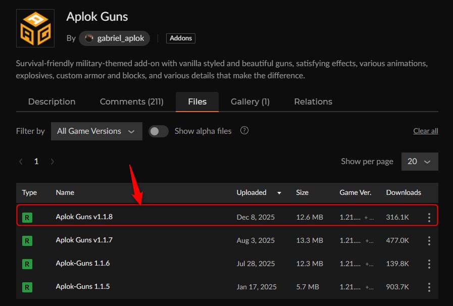The width and height of the screenshot is (453, 306).
Task: Click the previous page arrow
Action: click(21, 161)
